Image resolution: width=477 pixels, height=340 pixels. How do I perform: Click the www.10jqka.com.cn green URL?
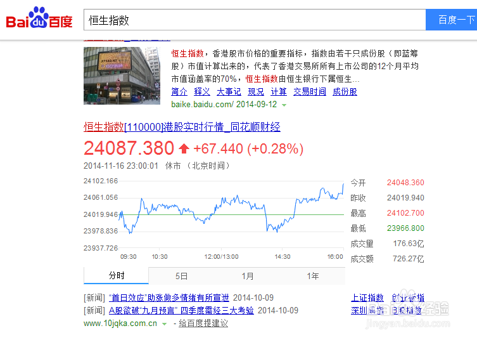click(120, 324)
